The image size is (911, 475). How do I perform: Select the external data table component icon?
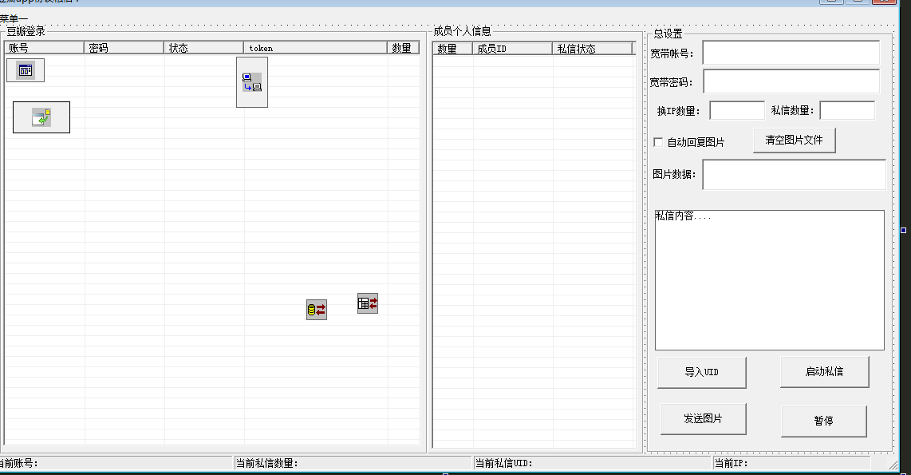tap(367, 303)
